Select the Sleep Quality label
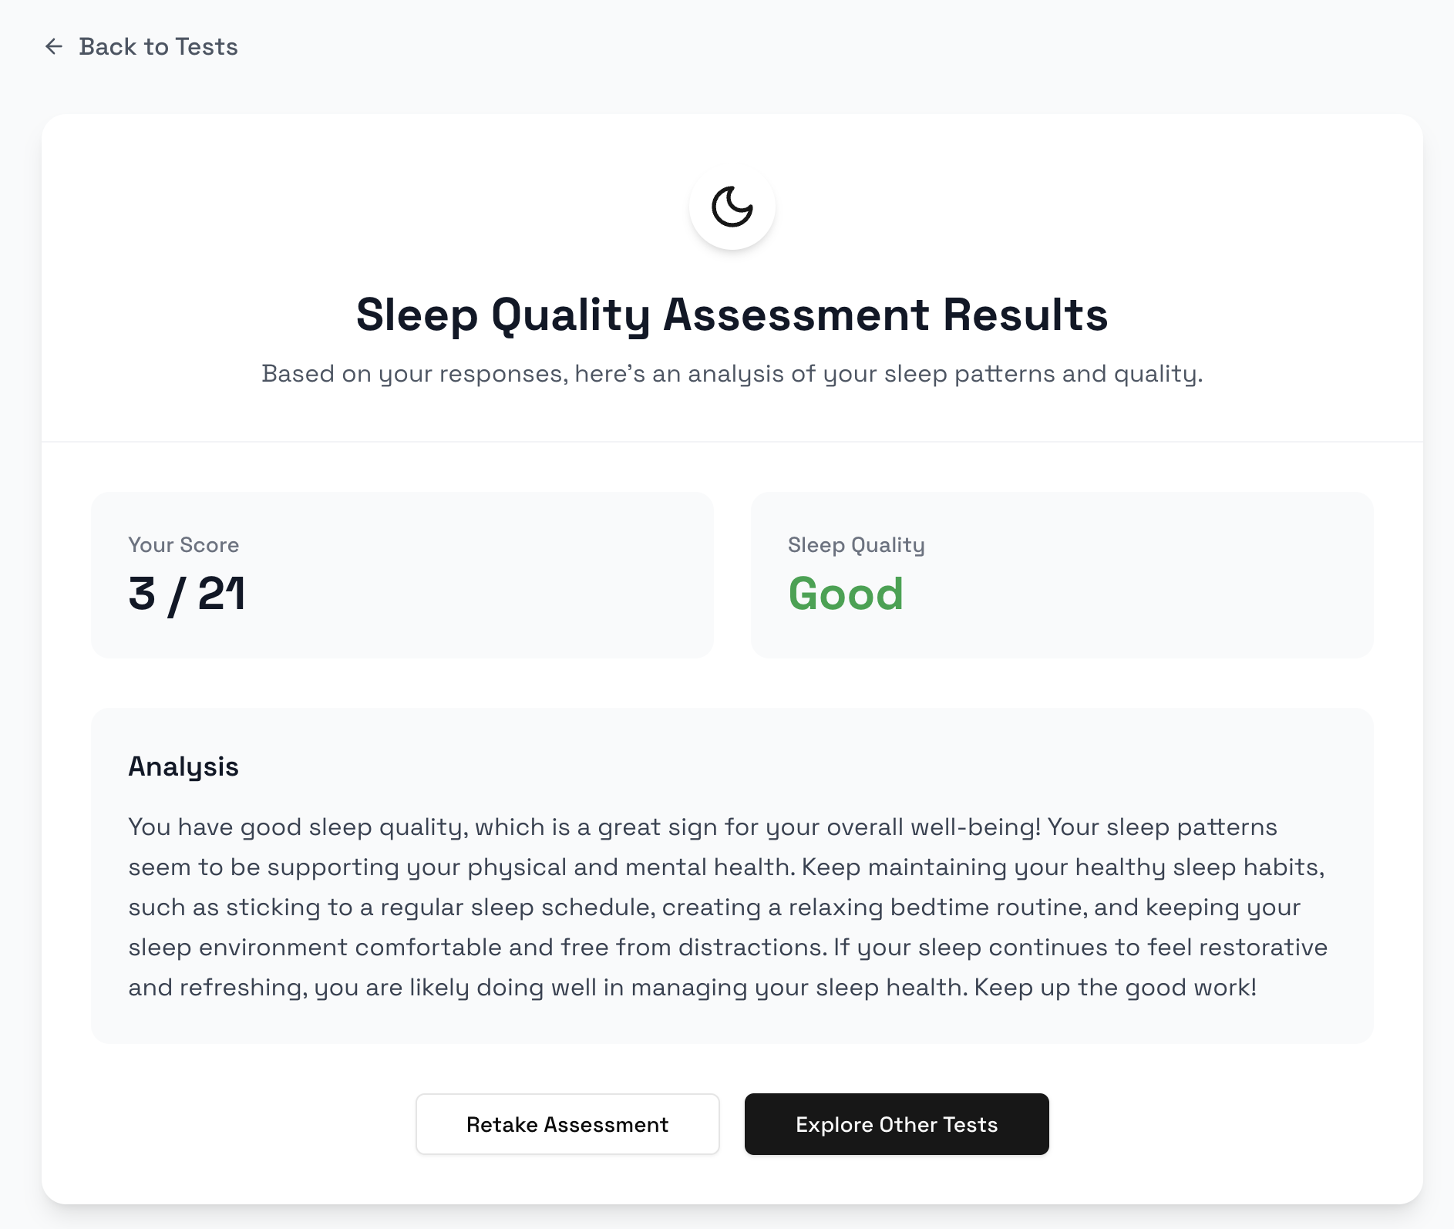 [x=856, y=545]
